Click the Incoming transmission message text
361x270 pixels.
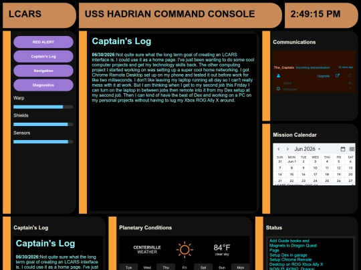(x=313, y=67)
